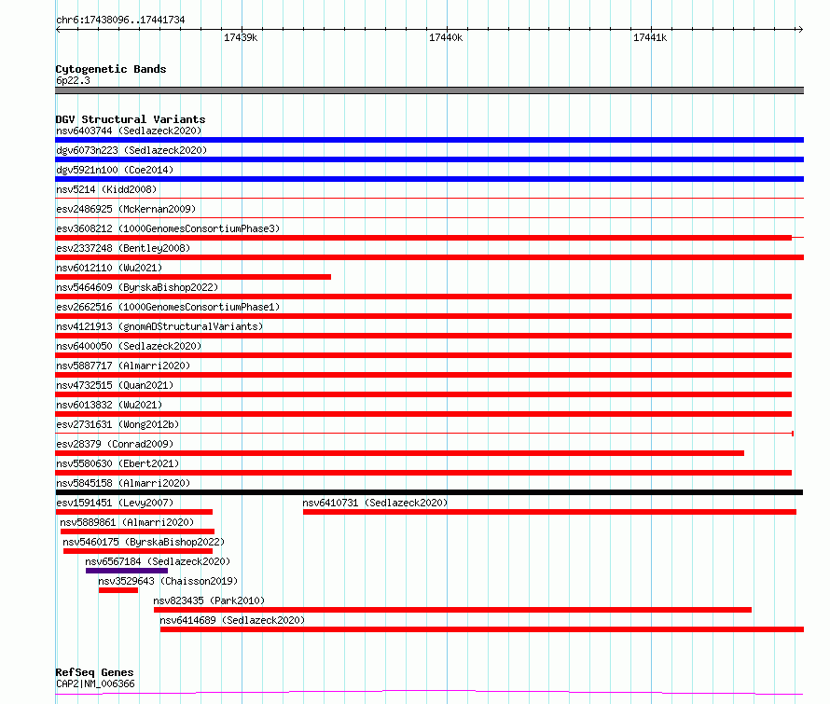Select variant nsv3529643 (Chaisson2019) label
The image size is (830, 704).
[168, 581]
